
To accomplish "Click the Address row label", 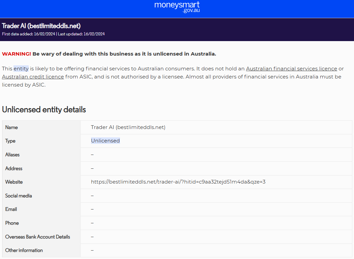I will click(14, 168).
